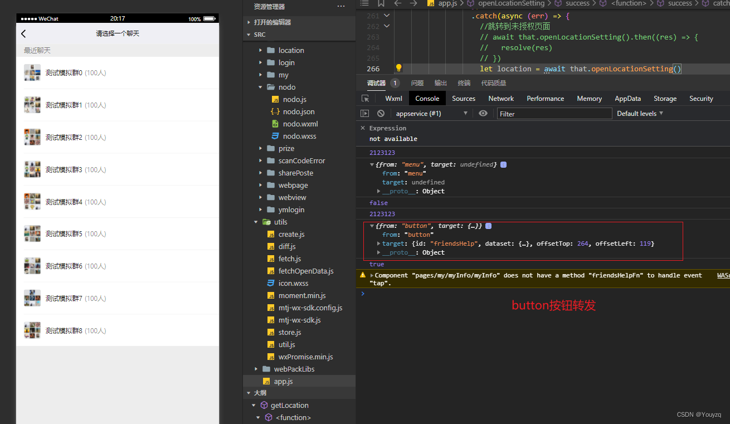Tap the back arrow in WeChat simulator
This screenshot has height=424, width=730.
23,34
